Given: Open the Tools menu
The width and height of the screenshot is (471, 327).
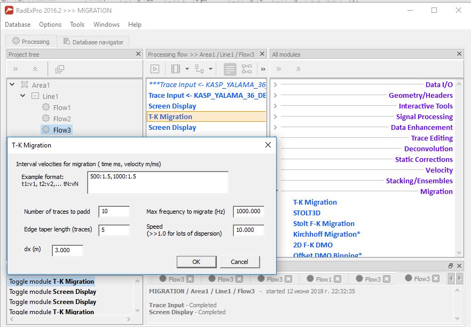Looking at the screenshot, I should tap(77, 25).
